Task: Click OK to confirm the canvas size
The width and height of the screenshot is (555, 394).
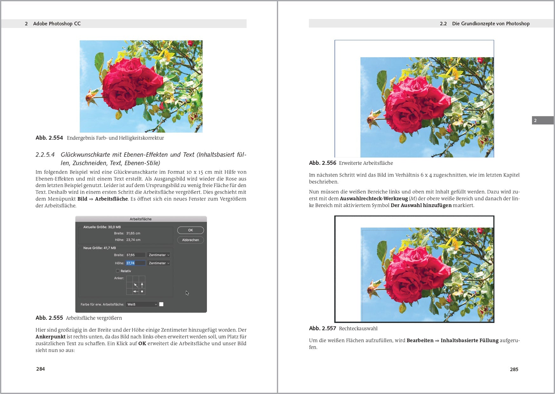Action: [190, 230]
